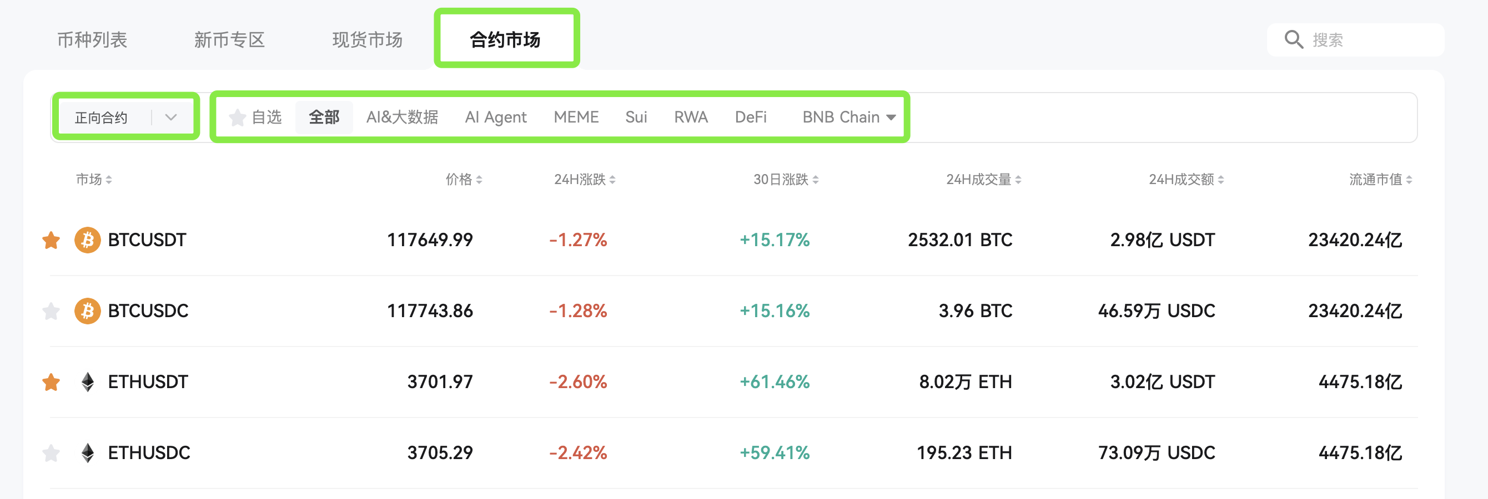Screen dimensions: 1488x499
Task: Click the search magnifier icon
Action: click(1293, 40)
